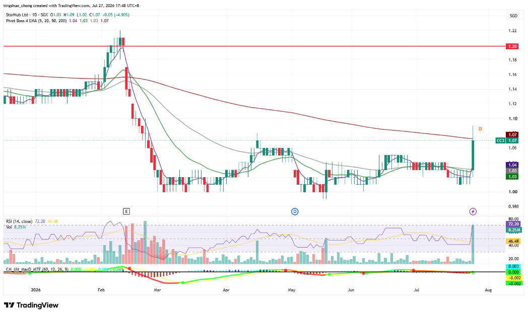Click the purple 1.04 EMA price tag
Screen dimensions: 528x314
[512, 165]
